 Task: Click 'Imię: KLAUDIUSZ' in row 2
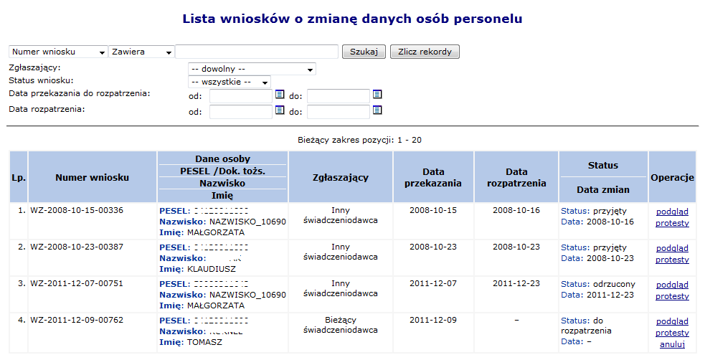(197, 269)
